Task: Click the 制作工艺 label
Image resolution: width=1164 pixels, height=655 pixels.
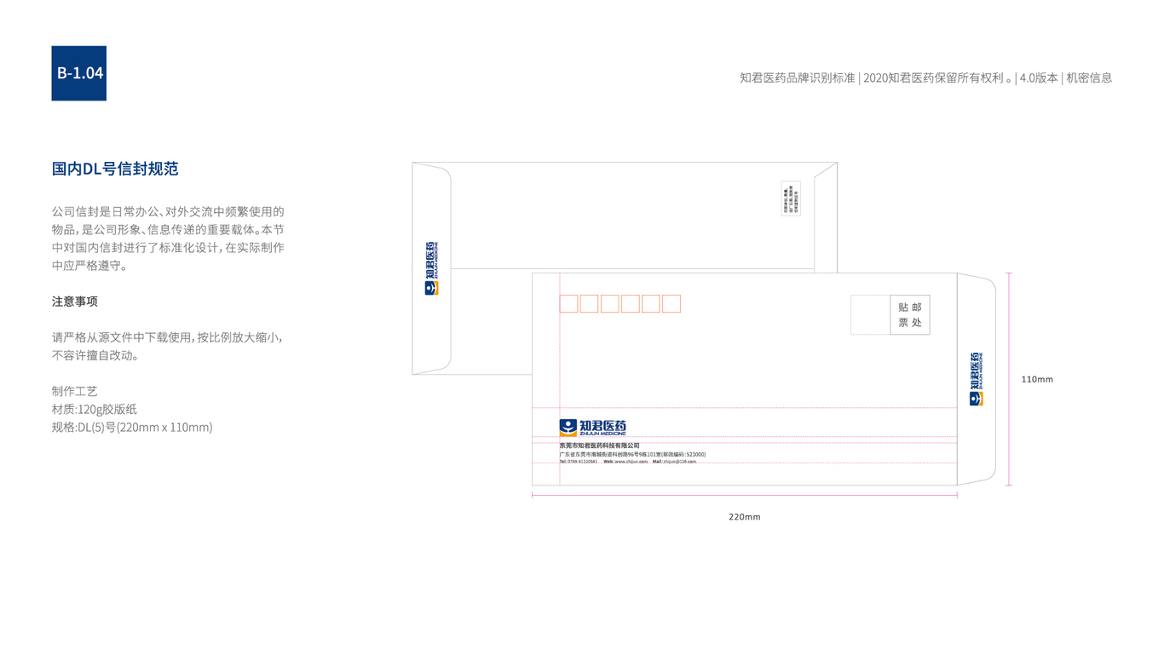Action: pos(75,391)
